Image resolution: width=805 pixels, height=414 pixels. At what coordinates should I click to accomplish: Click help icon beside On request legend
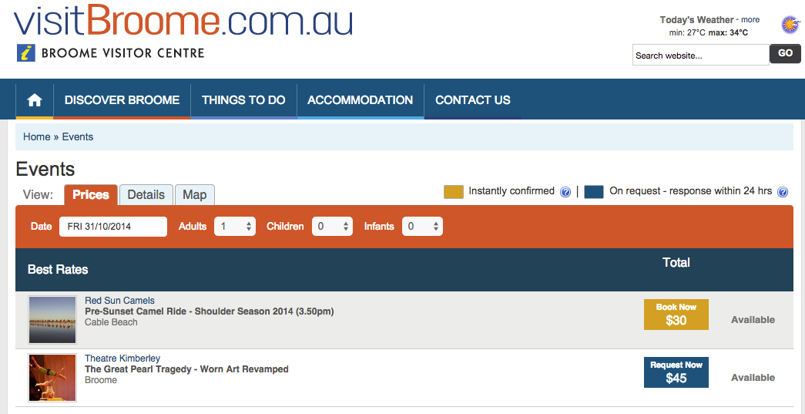tap(783, 192)
